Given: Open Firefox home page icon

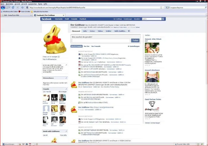Looking at the screenshot, I should [22, 7].
